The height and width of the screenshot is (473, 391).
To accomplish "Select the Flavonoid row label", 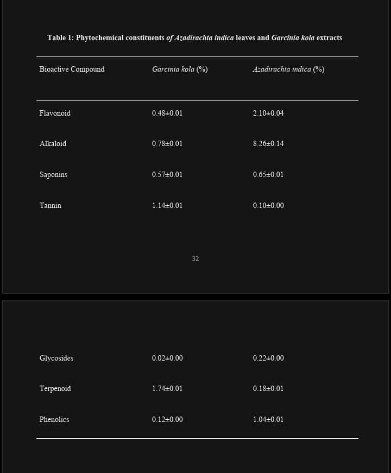I will (x=55, y=113).
